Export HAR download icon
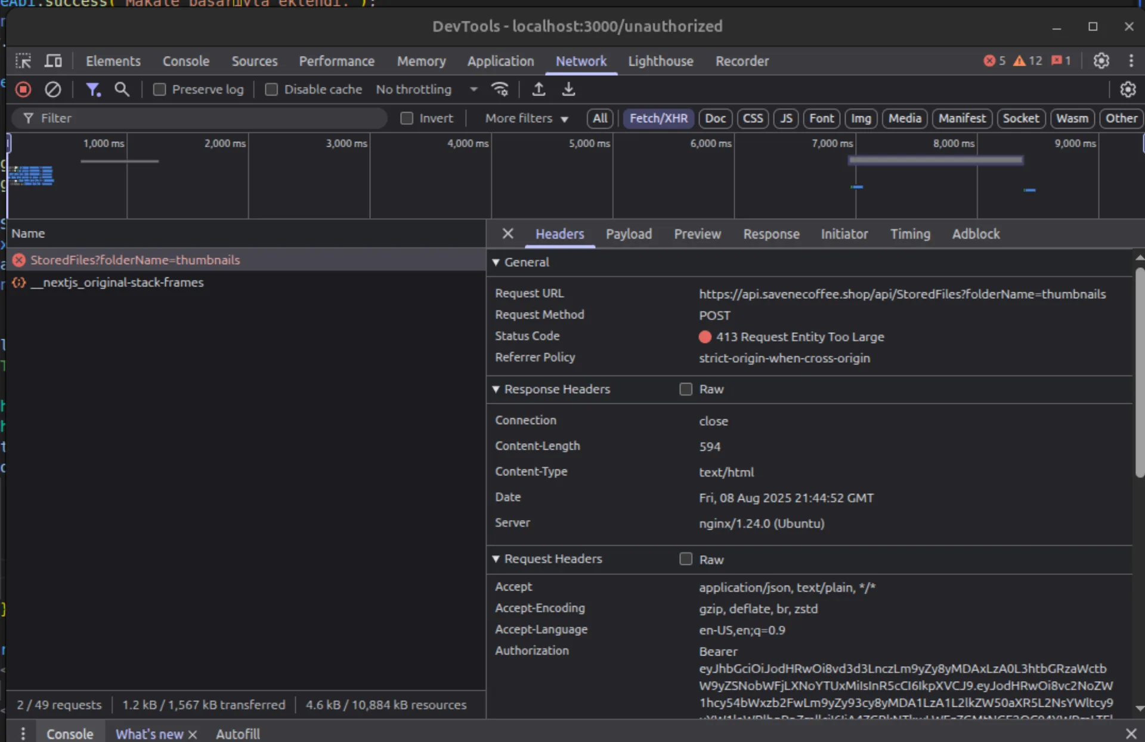 tap(568, 89)
